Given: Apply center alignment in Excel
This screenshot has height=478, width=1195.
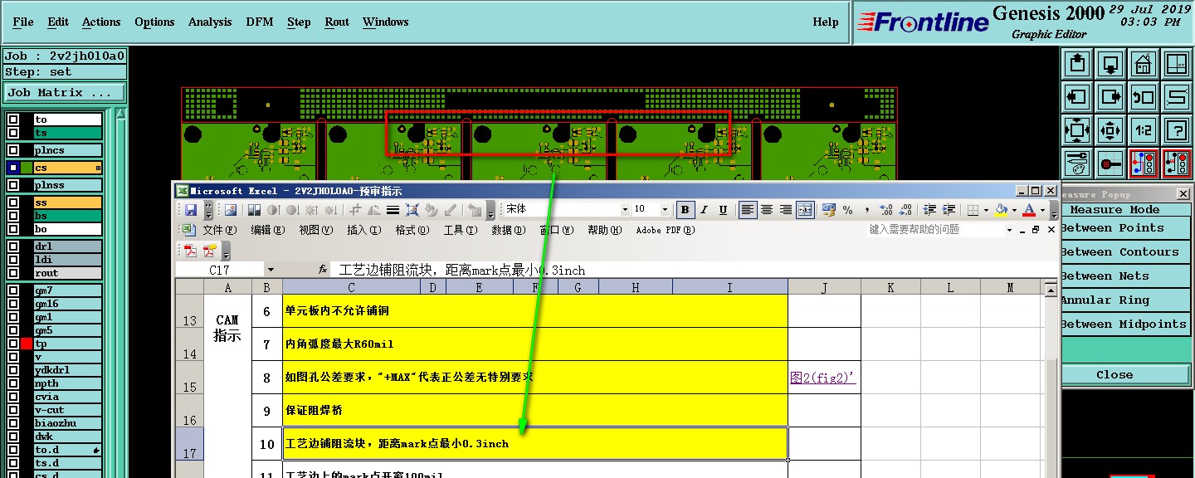Looking at the screenshot, I should [767, 210].
